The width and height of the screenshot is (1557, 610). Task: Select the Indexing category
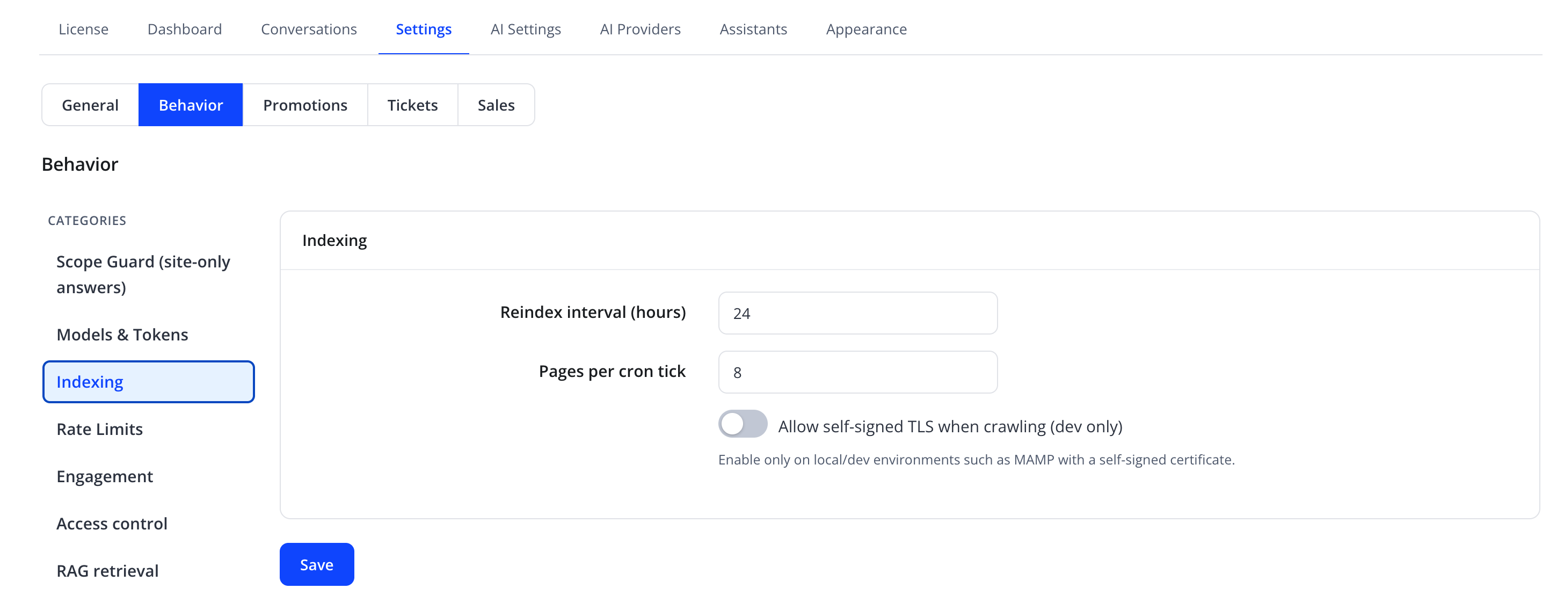coord(148,381)
